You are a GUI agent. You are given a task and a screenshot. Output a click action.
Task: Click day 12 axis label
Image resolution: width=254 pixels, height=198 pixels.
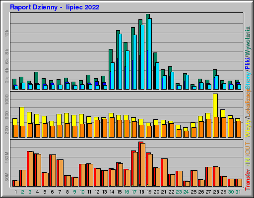(x=97, y=192)
